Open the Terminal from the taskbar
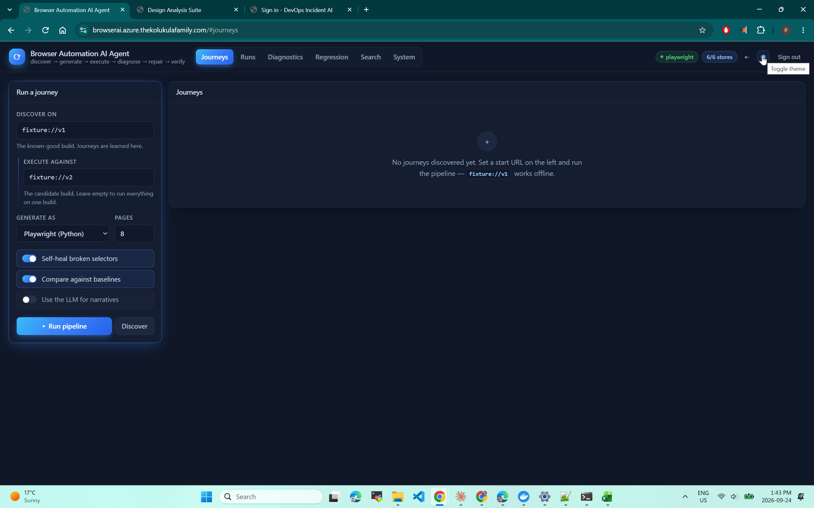The height and width of the screenshot is (508, 814). coord(586,497)
